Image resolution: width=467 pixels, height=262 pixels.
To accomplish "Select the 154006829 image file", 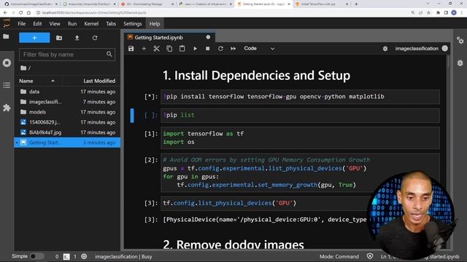I will click(x=67, y=122).
